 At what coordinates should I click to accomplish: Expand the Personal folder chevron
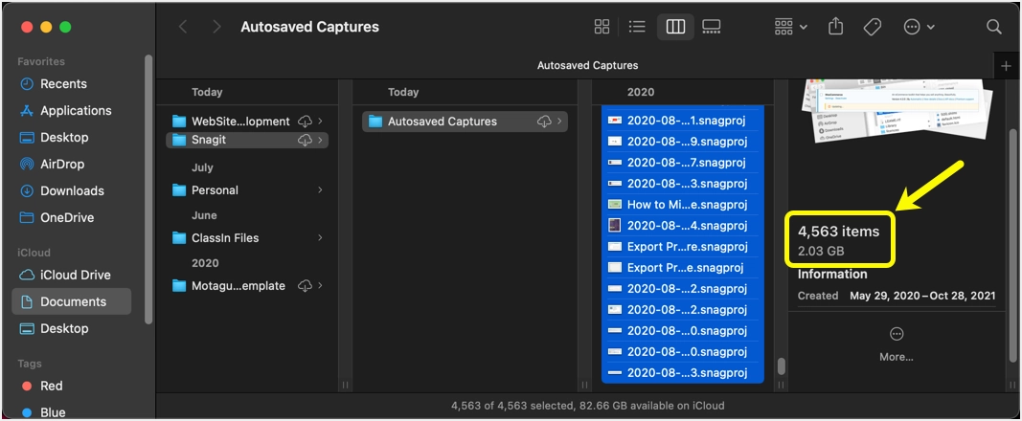(x=320, y=190)
